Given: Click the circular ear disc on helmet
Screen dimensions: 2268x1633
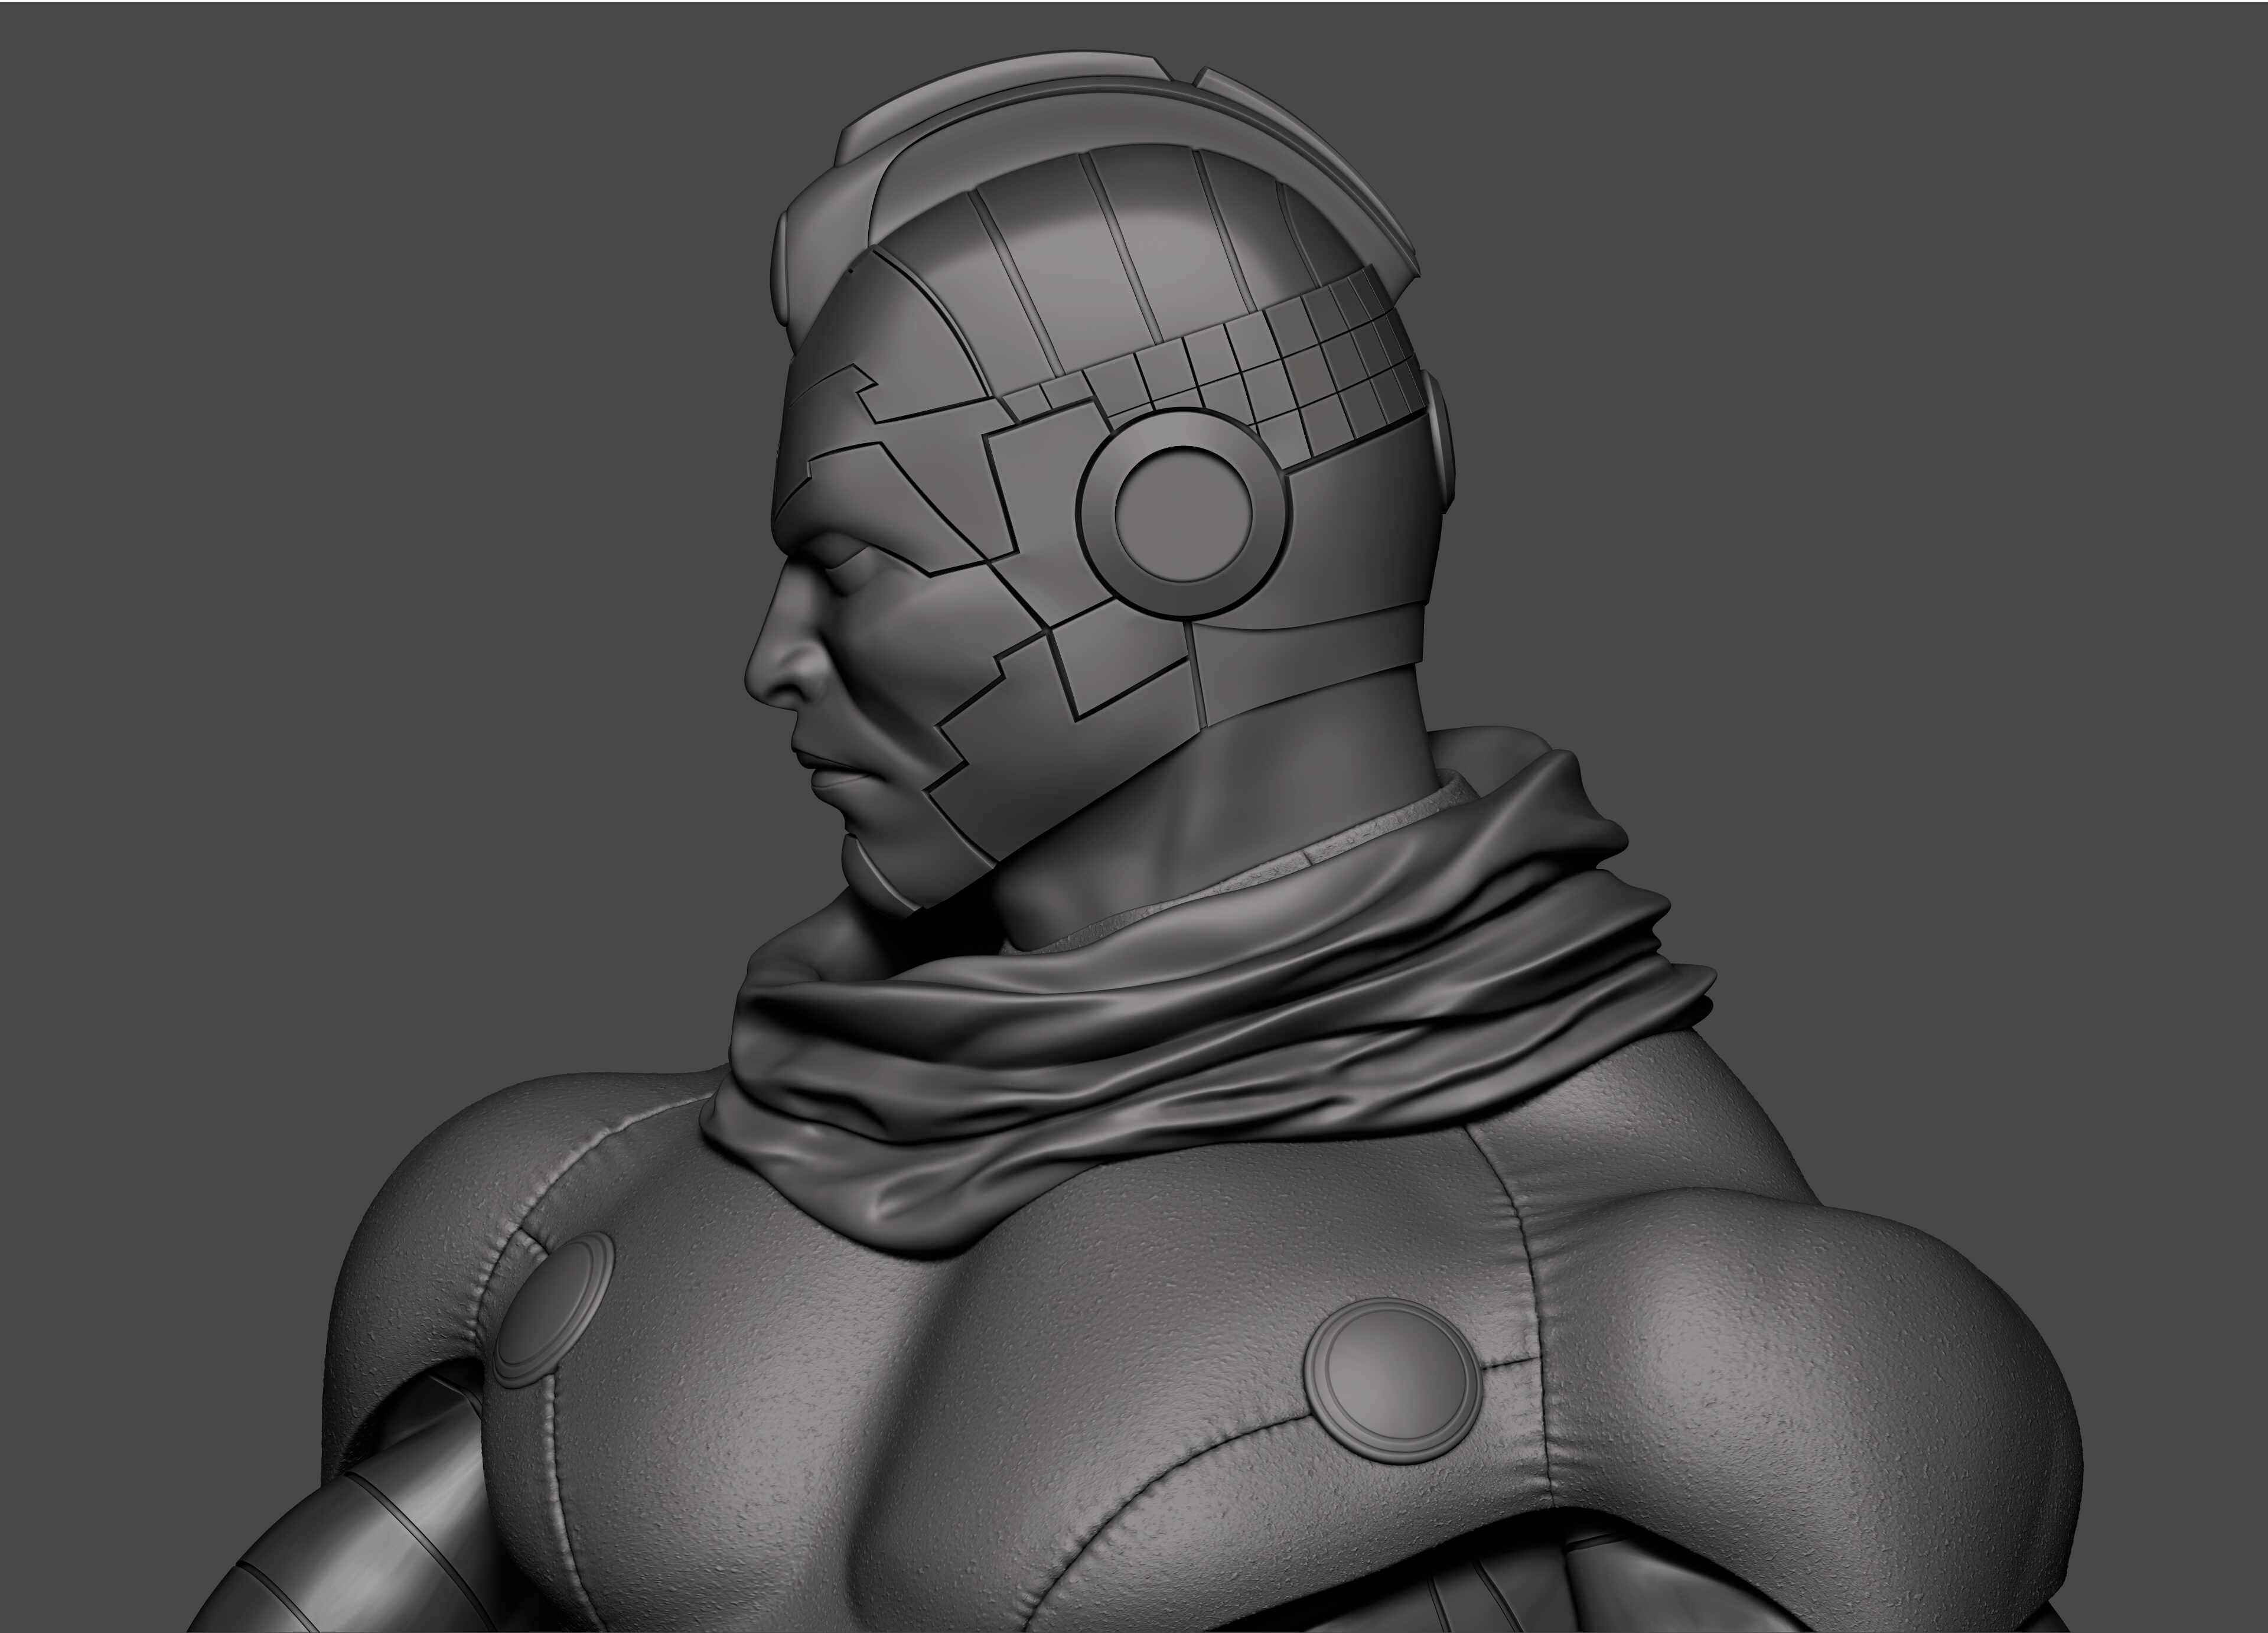Looking at the screenshot, I should coord(1183,515).
